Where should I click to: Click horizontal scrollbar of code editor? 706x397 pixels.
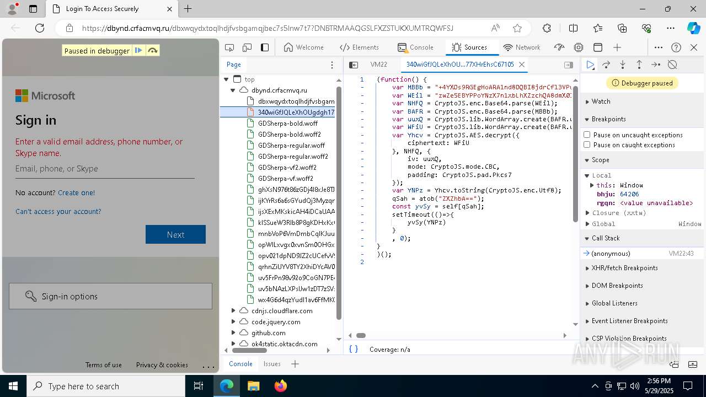361,335
